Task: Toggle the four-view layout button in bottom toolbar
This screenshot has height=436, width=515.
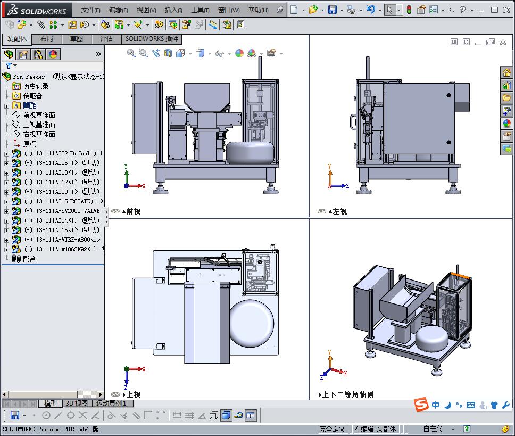Action: pos(250,416)
